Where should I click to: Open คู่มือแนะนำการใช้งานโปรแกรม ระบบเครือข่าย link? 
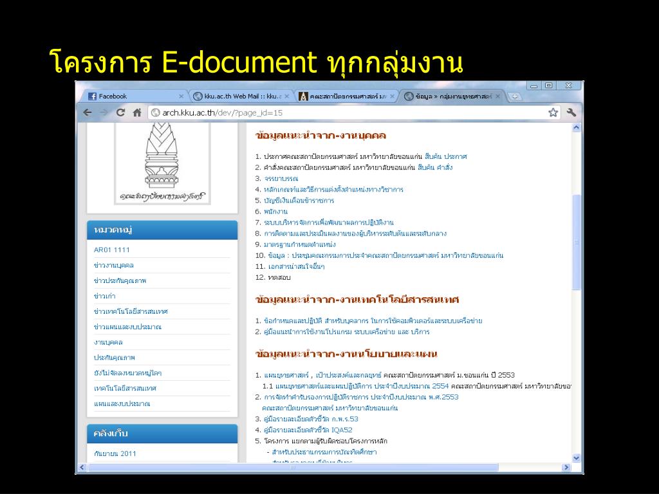coord(346,332)
